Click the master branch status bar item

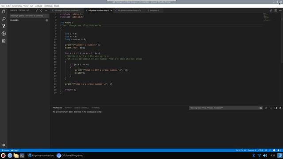tap(6, 150)
